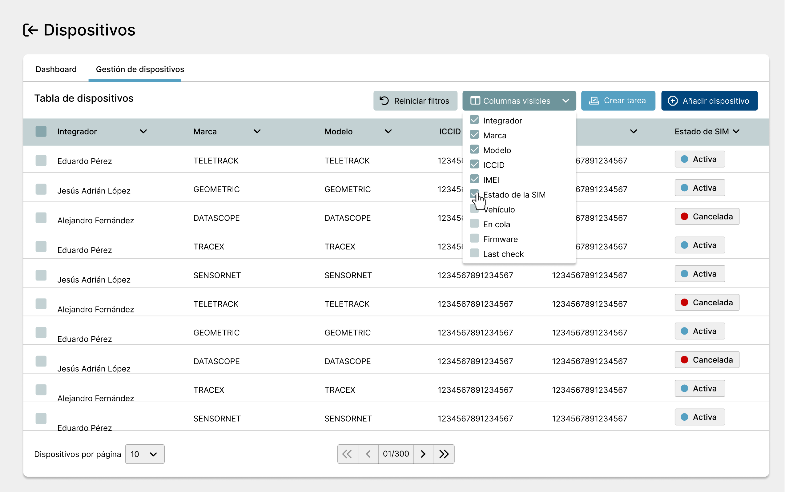Go to the next page arrow

(423, 454)
